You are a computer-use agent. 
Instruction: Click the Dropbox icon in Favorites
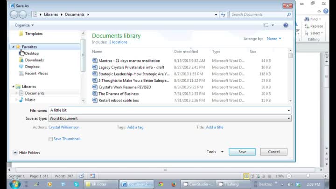[21, 67]
